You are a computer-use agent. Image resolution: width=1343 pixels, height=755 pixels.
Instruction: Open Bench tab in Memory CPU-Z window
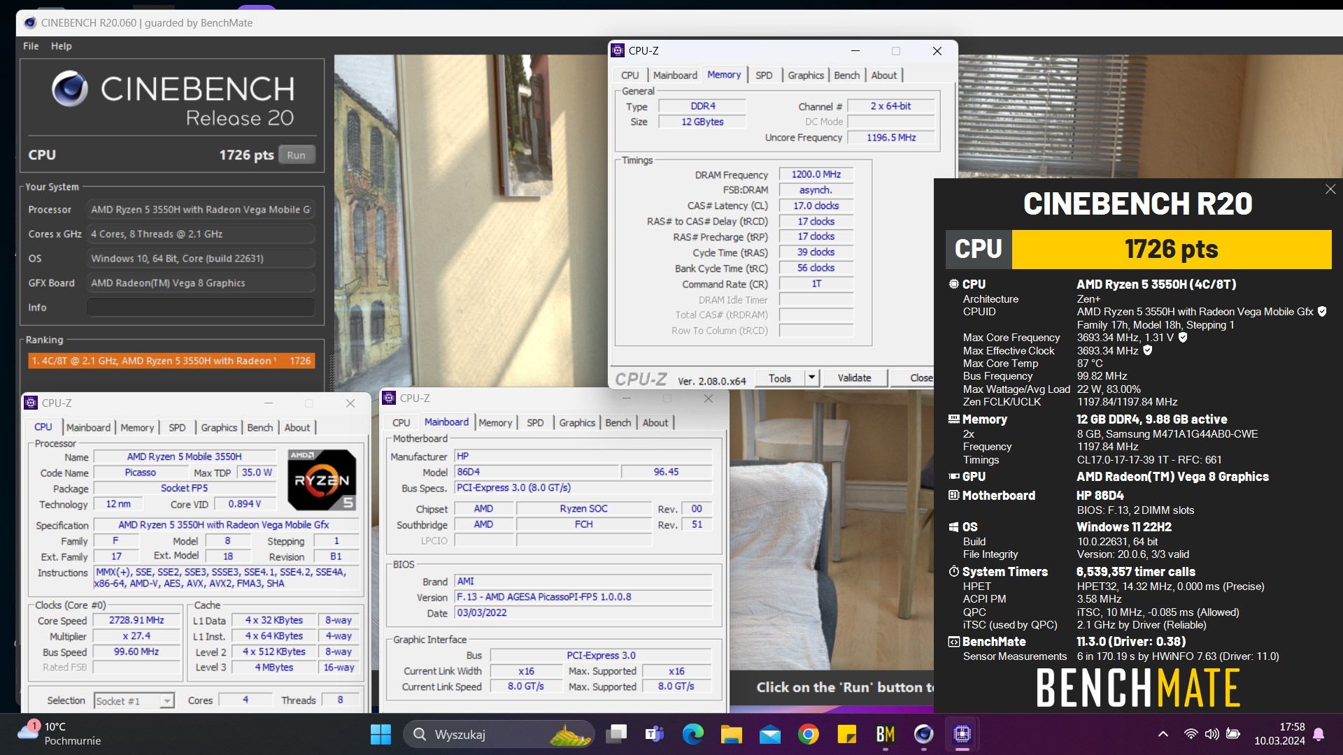[847, 75]
